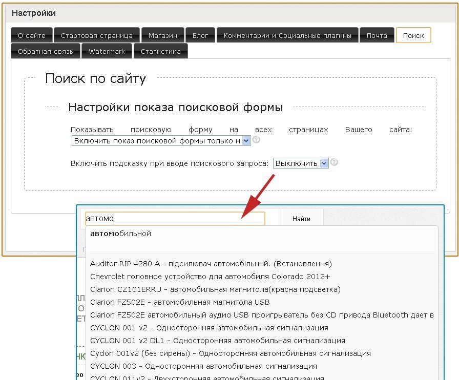Select the Поиск tab

413,35
